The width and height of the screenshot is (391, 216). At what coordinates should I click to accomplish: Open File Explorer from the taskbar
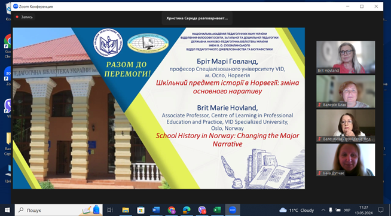pos(126,210)
